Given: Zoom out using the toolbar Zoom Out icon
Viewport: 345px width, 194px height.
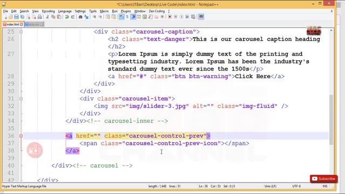Looking at the screenshot, I should click(x=100, y=17).
